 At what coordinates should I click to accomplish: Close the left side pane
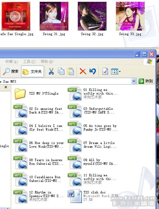(6, 87)
